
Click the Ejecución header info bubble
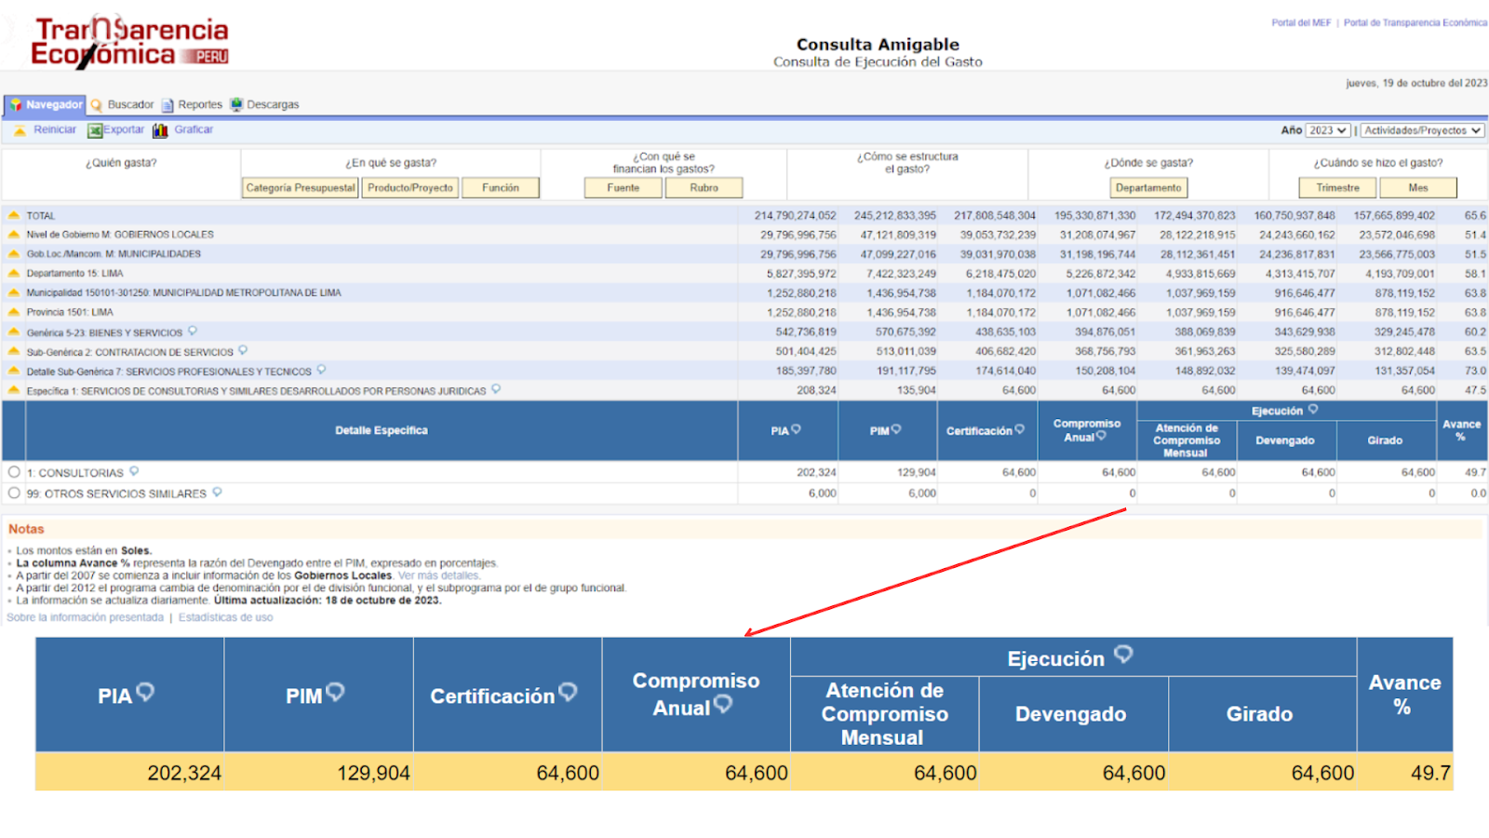click(1313, 409)
